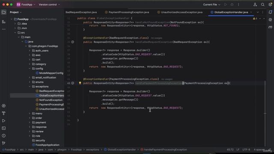
Task: Open the Services tool window icon
Action: click(4, 106)
